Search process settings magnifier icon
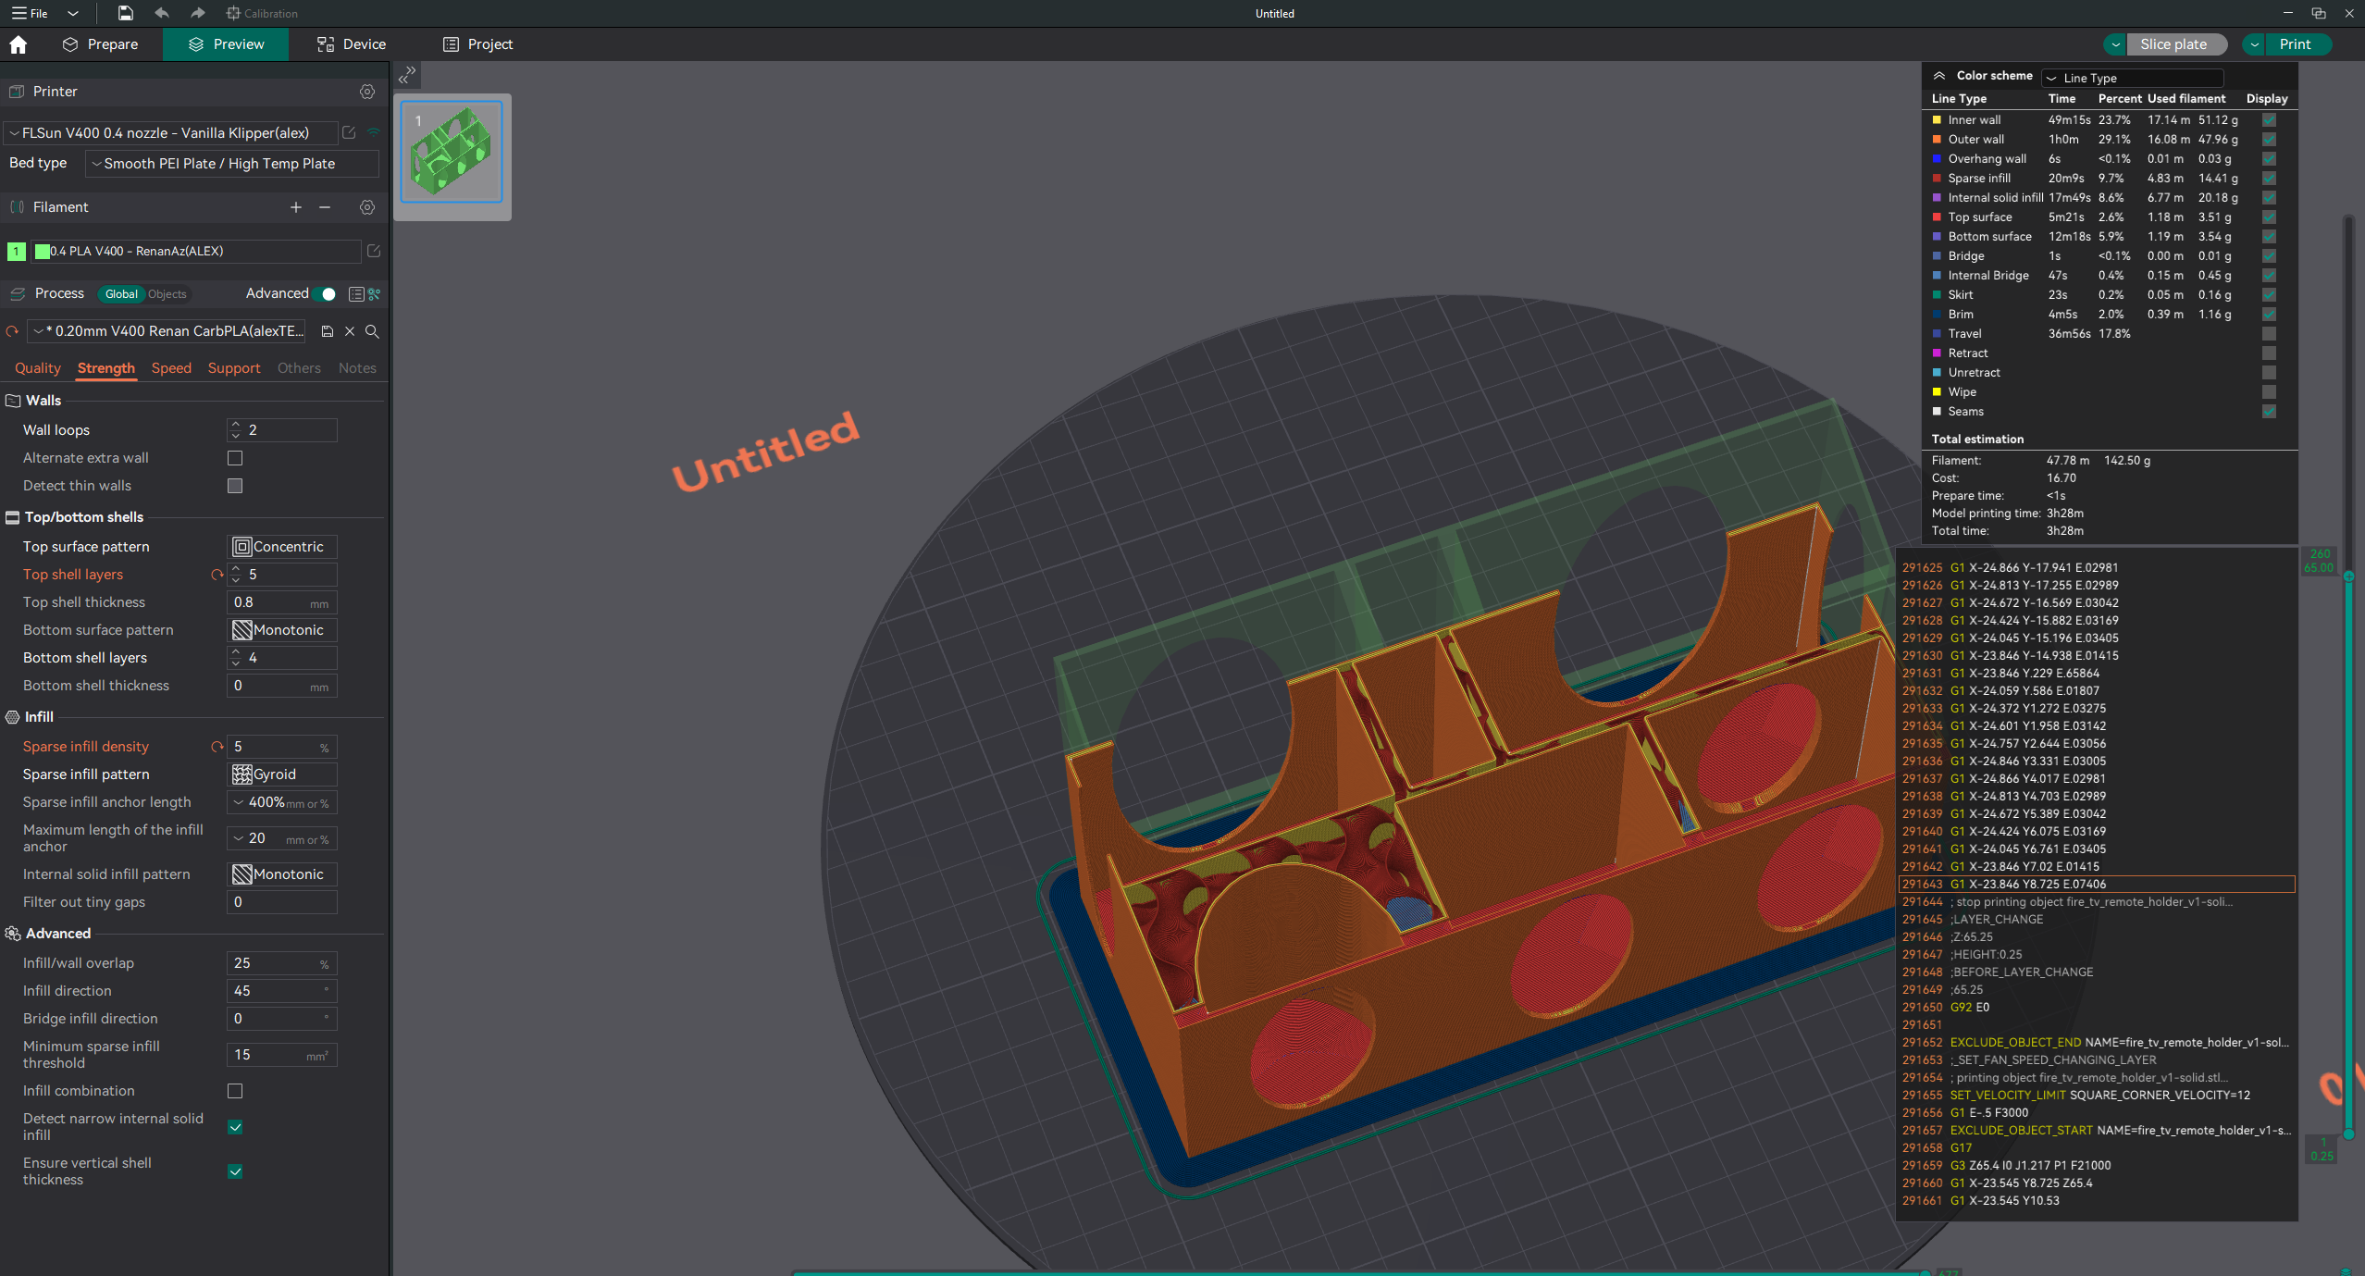Screen dimensions: 2365x1276 (372, 331)
